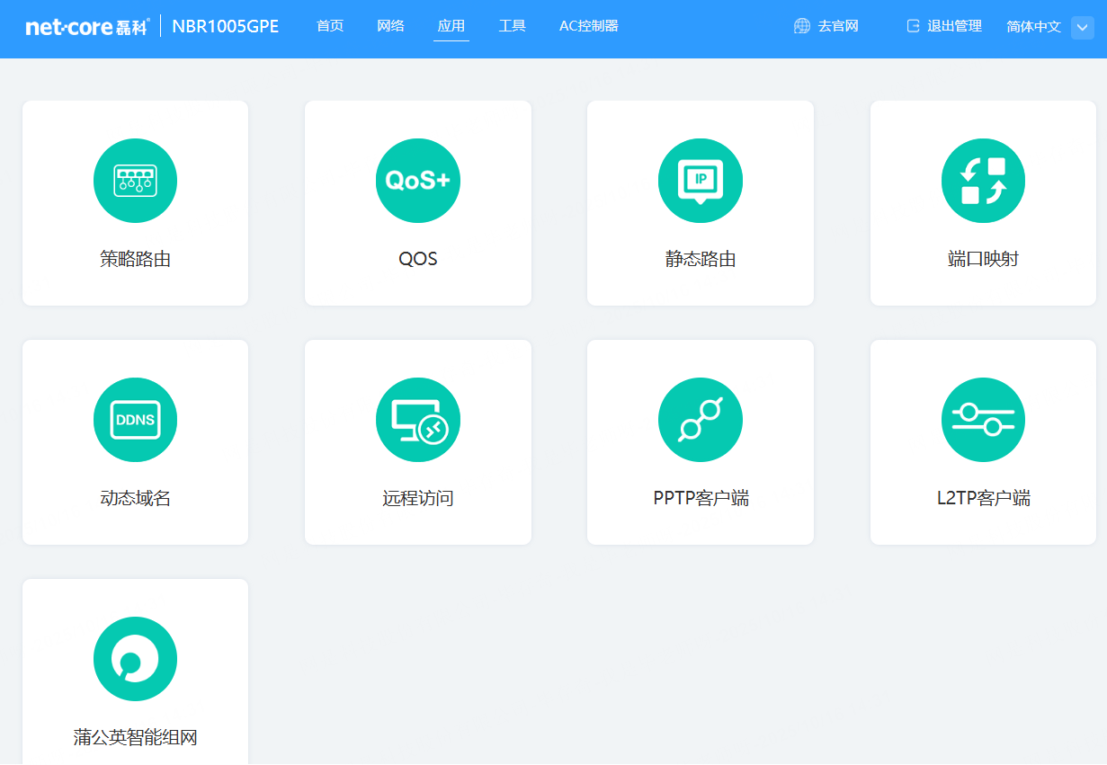
Task: Click the 端口映射 card label
Action: pos(983,260)
